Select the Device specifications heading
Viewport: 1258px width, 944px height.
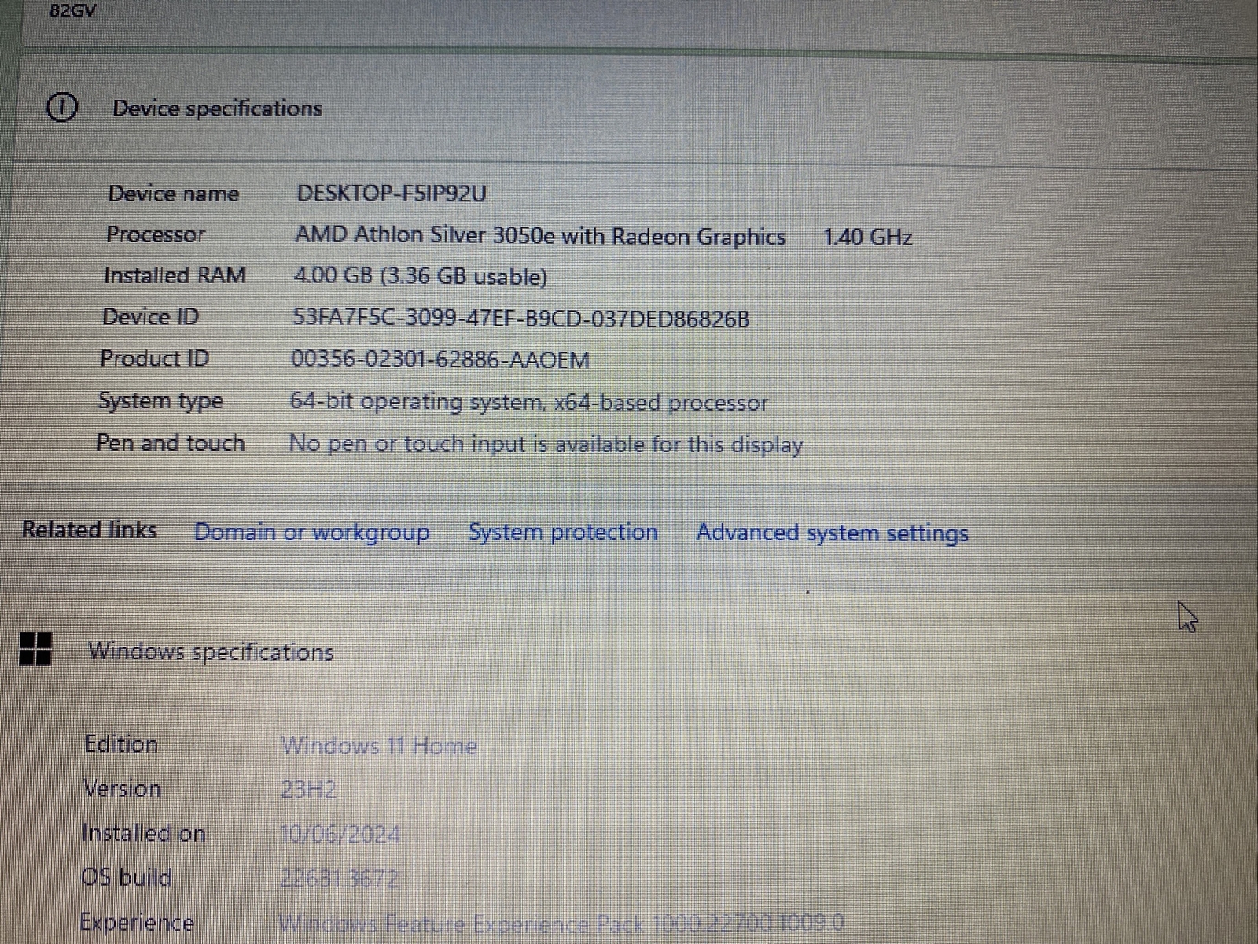pos(217,108)
